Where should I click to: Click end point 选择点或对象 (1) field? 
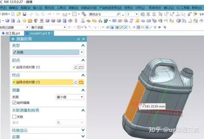tap(42, 82)
